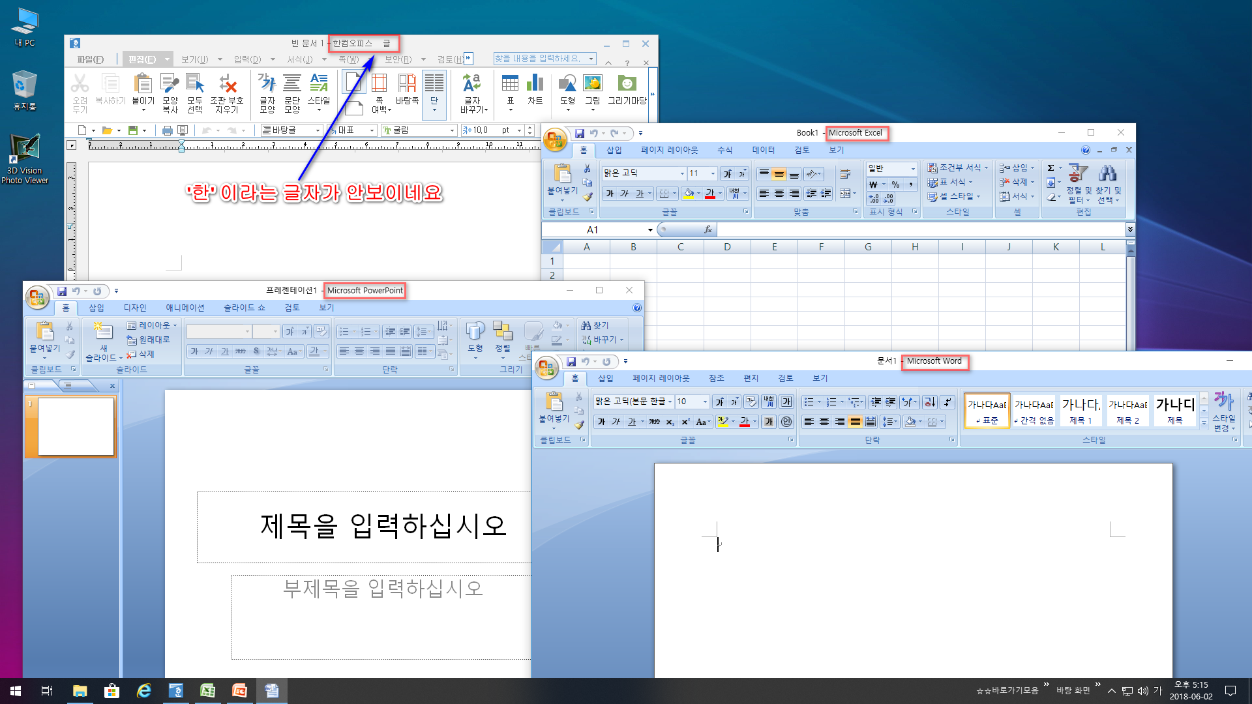Click superscript icon in Word font group

pyautogui.click(x=685, y=422)
